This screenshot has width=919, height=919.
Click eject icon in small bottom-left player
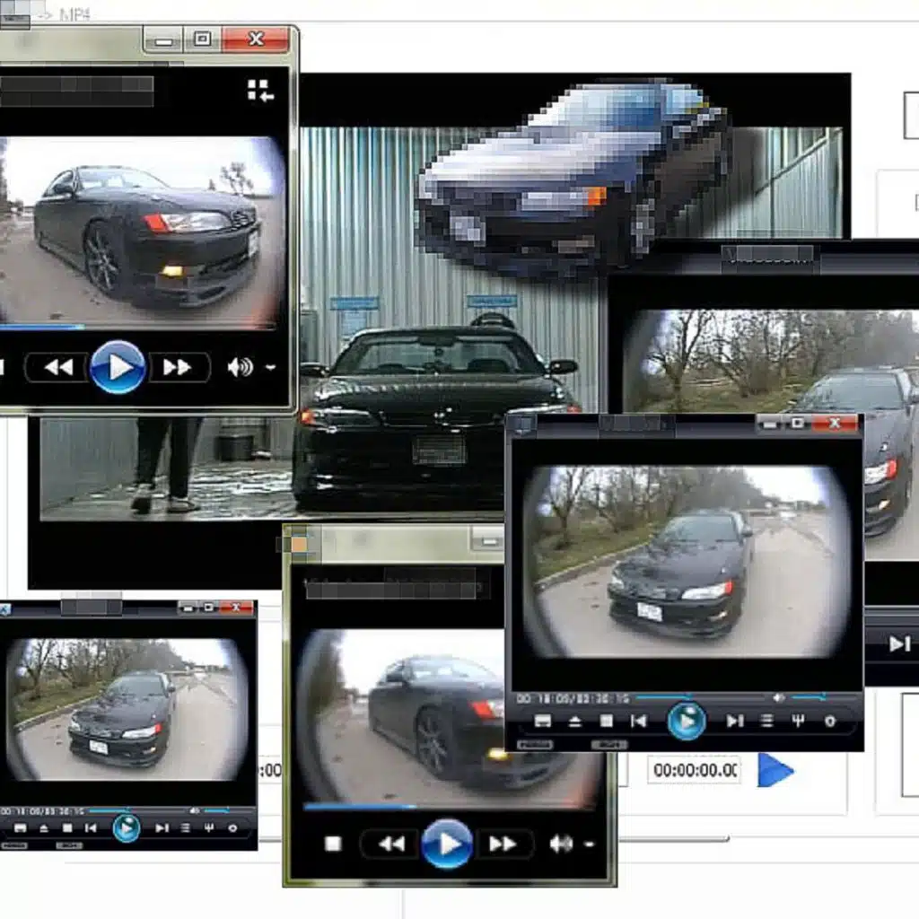[x=43, y=828]
